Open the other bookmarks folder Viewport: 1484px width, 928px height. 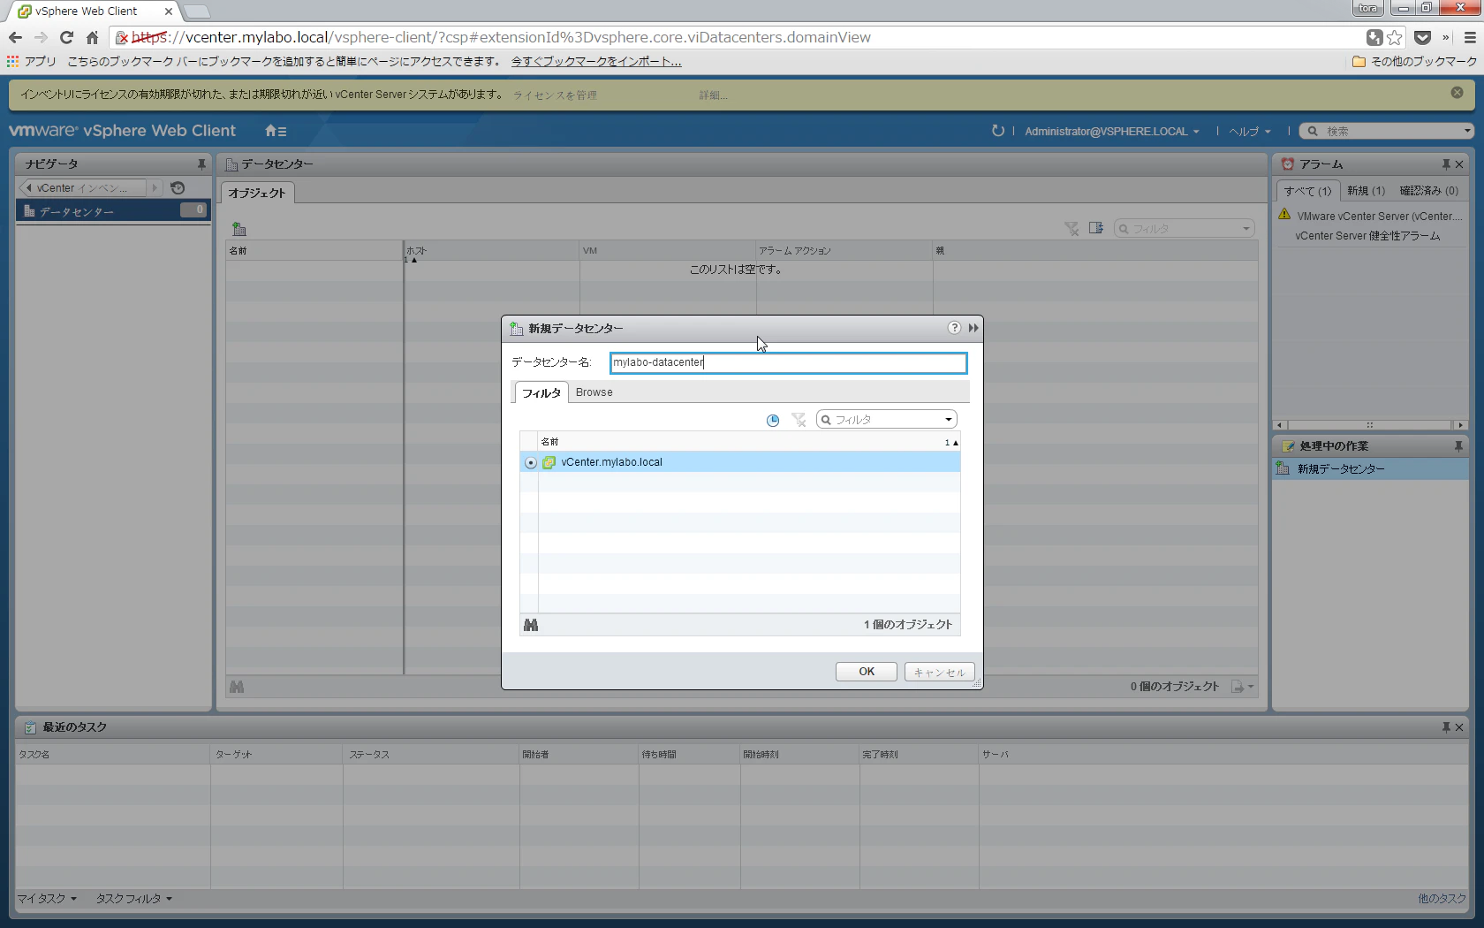[1414, 62]
